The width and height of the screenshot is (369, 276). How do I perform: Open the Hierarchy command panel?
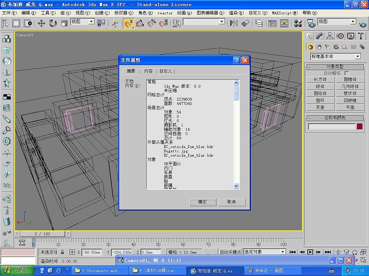click(330, 36)
